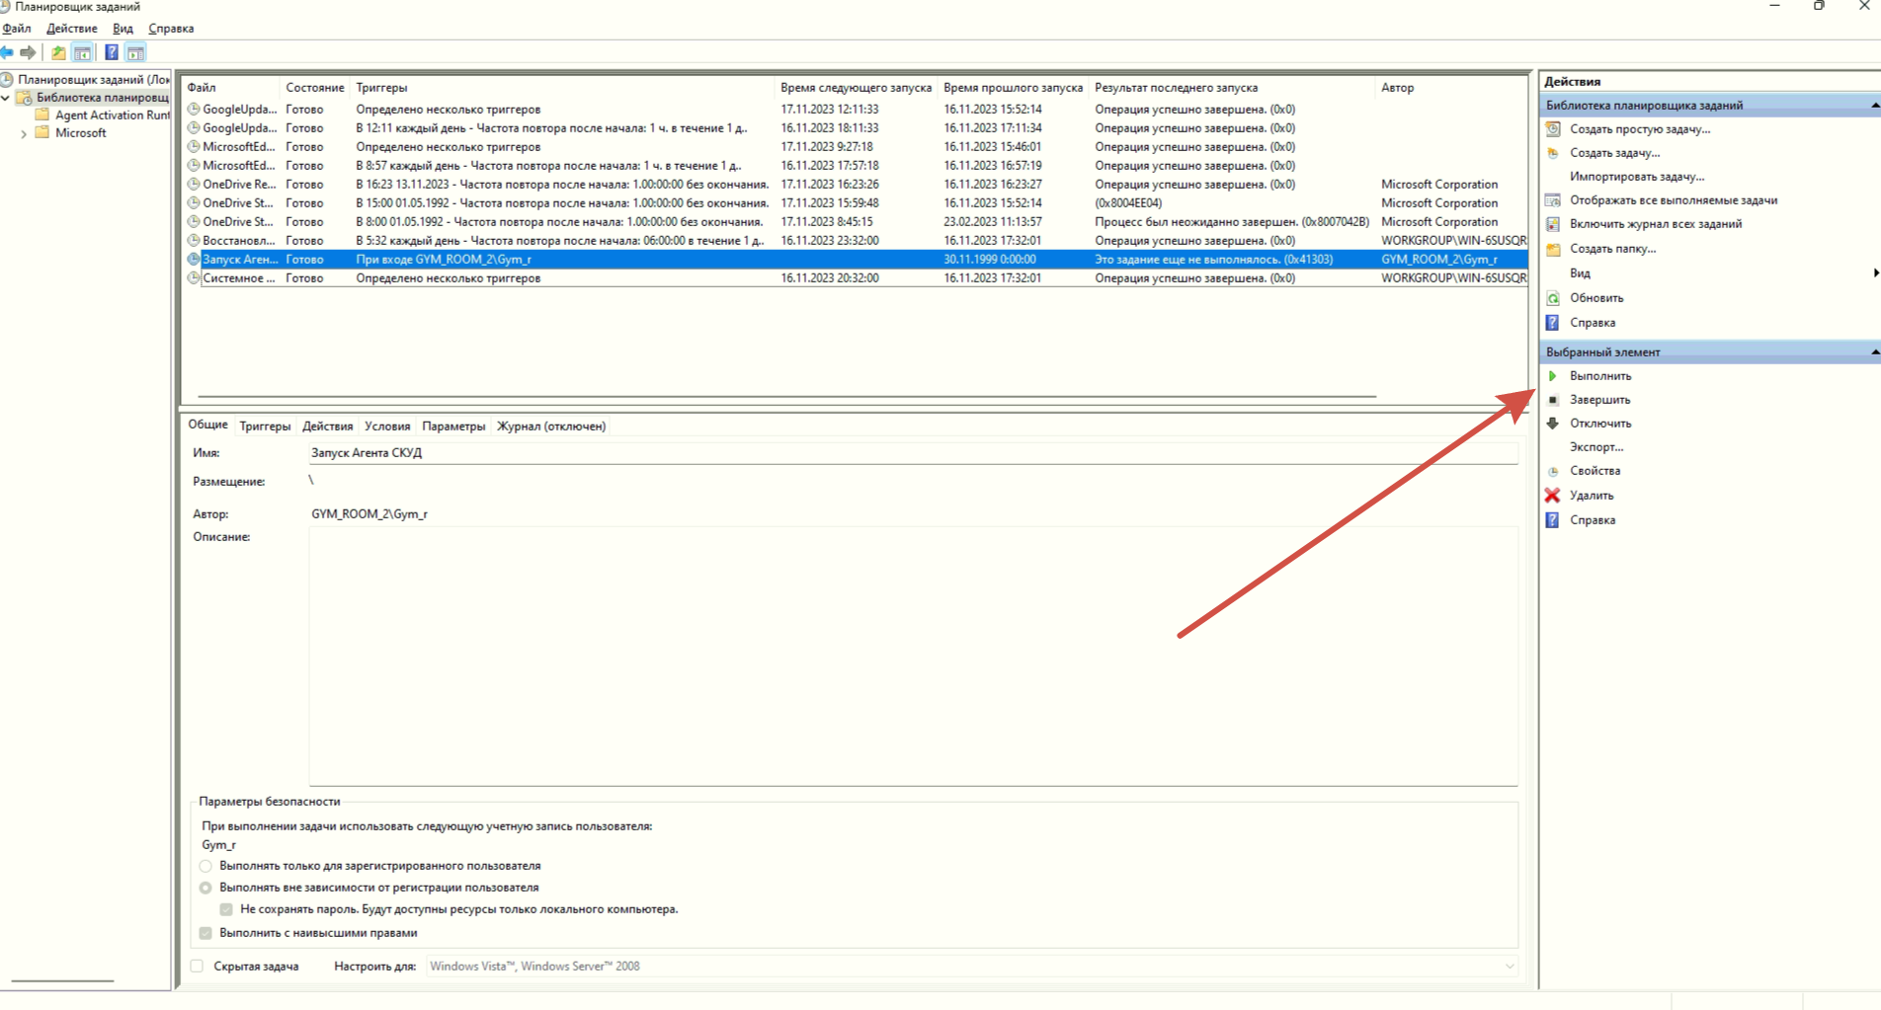
Task: Click the Forward arrow toolbar icon
Action: [29, 52]
